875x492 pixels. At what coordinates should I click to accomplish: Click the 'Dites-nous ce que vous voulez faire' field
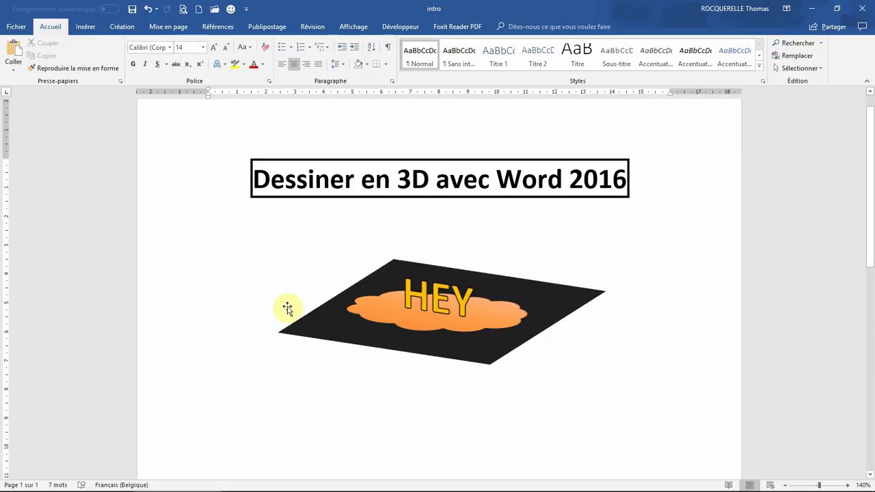pos(559,27)
